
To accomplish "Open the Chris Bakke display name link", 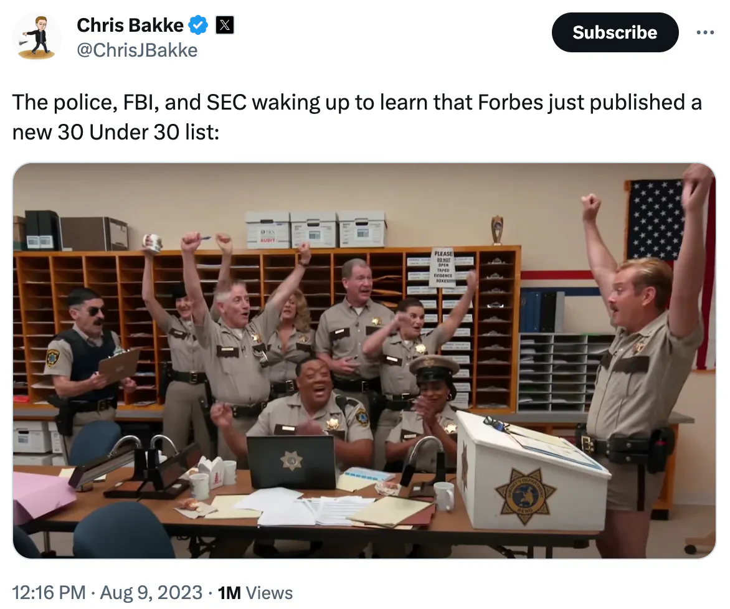I will pos(130,25).
